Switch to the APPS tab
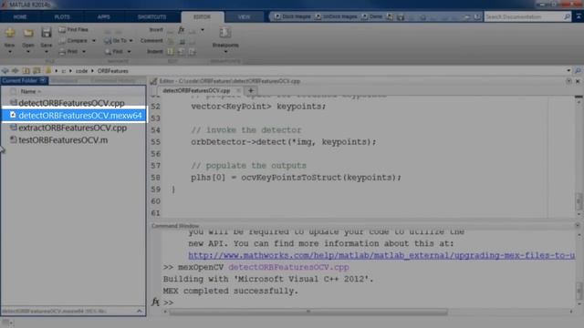The image size is (584, 328). (103, 16)
